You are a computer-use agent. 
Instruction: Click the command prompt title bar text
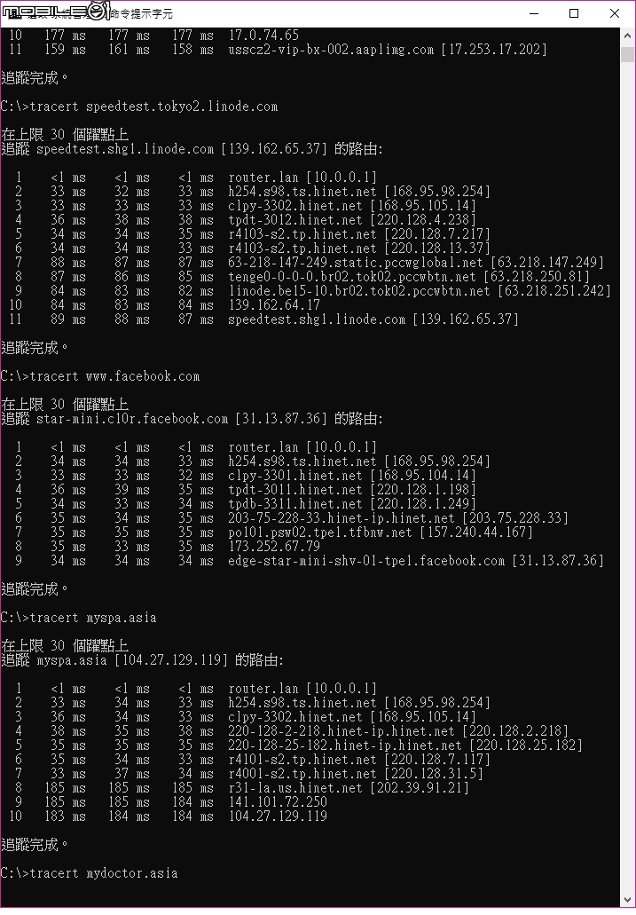coord(141,13)
